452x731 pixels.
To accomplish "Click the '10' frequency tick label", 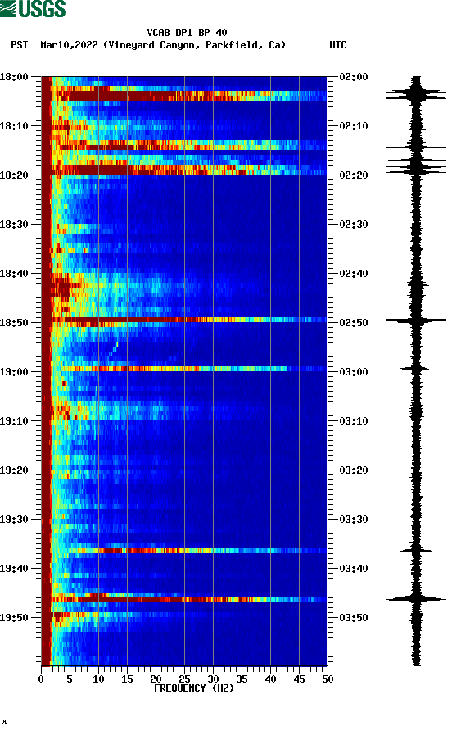I will click(98, 679).
